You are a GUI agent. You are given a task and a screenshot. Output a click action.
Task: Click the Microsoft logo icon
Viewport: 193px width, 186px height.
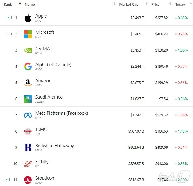[28, 34]
